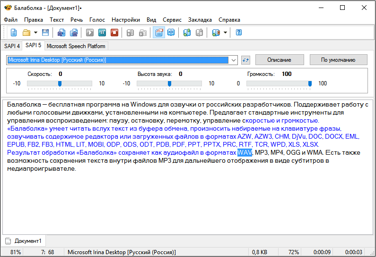Viewport: 376px width, 257px height.
Task: Create a new document via toolbar icon
Action: point(14,33)
